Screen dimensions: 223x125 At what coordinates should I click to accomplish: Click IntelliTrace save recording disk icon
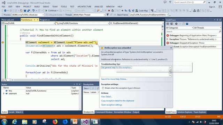(187, 24)
